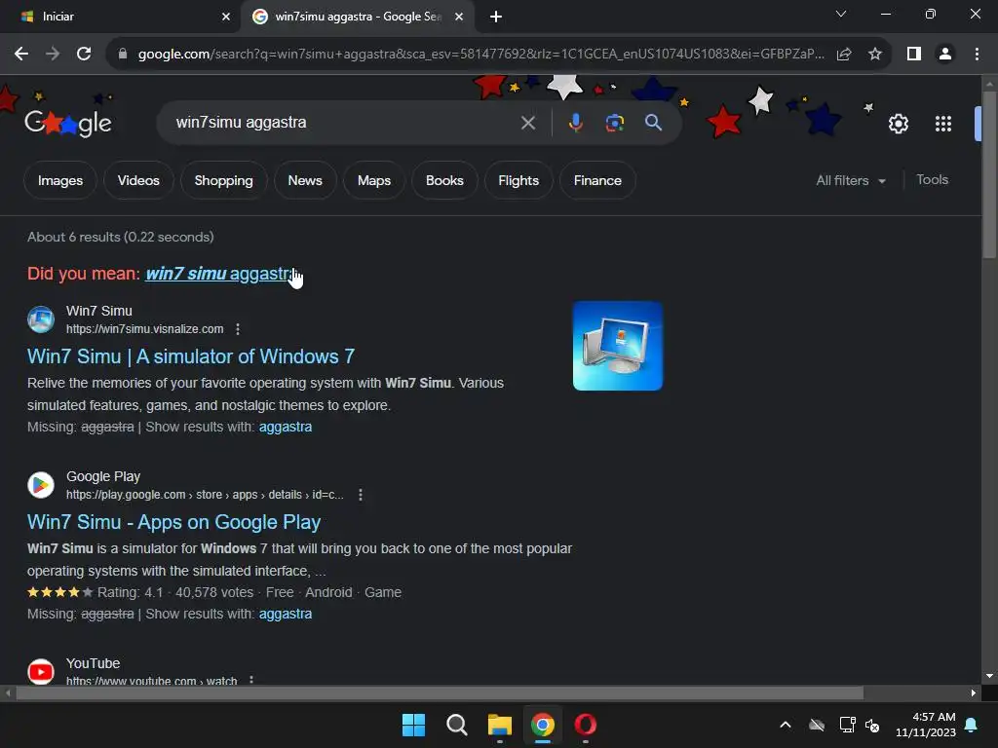998x748 pixels.
Task: Go back to the previous page
Action: point(21,55)
